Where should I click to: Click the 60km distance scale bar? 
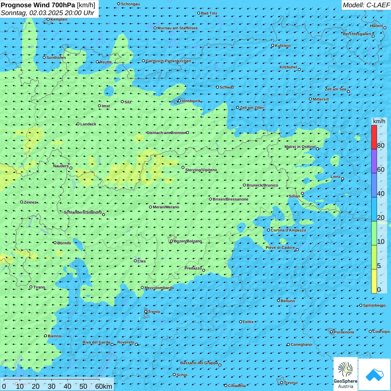tap(52, 380)
